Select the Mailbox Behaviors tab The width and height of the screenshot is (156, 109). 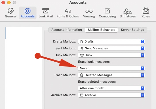tap(101, 30)
